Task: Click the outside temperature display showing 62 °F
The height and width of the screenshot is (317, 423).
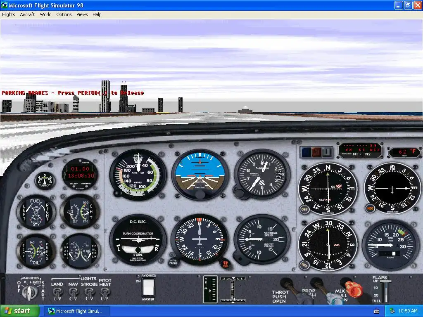Action: pos(404,152)
